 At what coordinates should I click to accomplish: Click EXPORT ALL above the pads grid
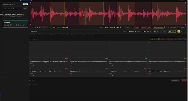tap(182, 39)
